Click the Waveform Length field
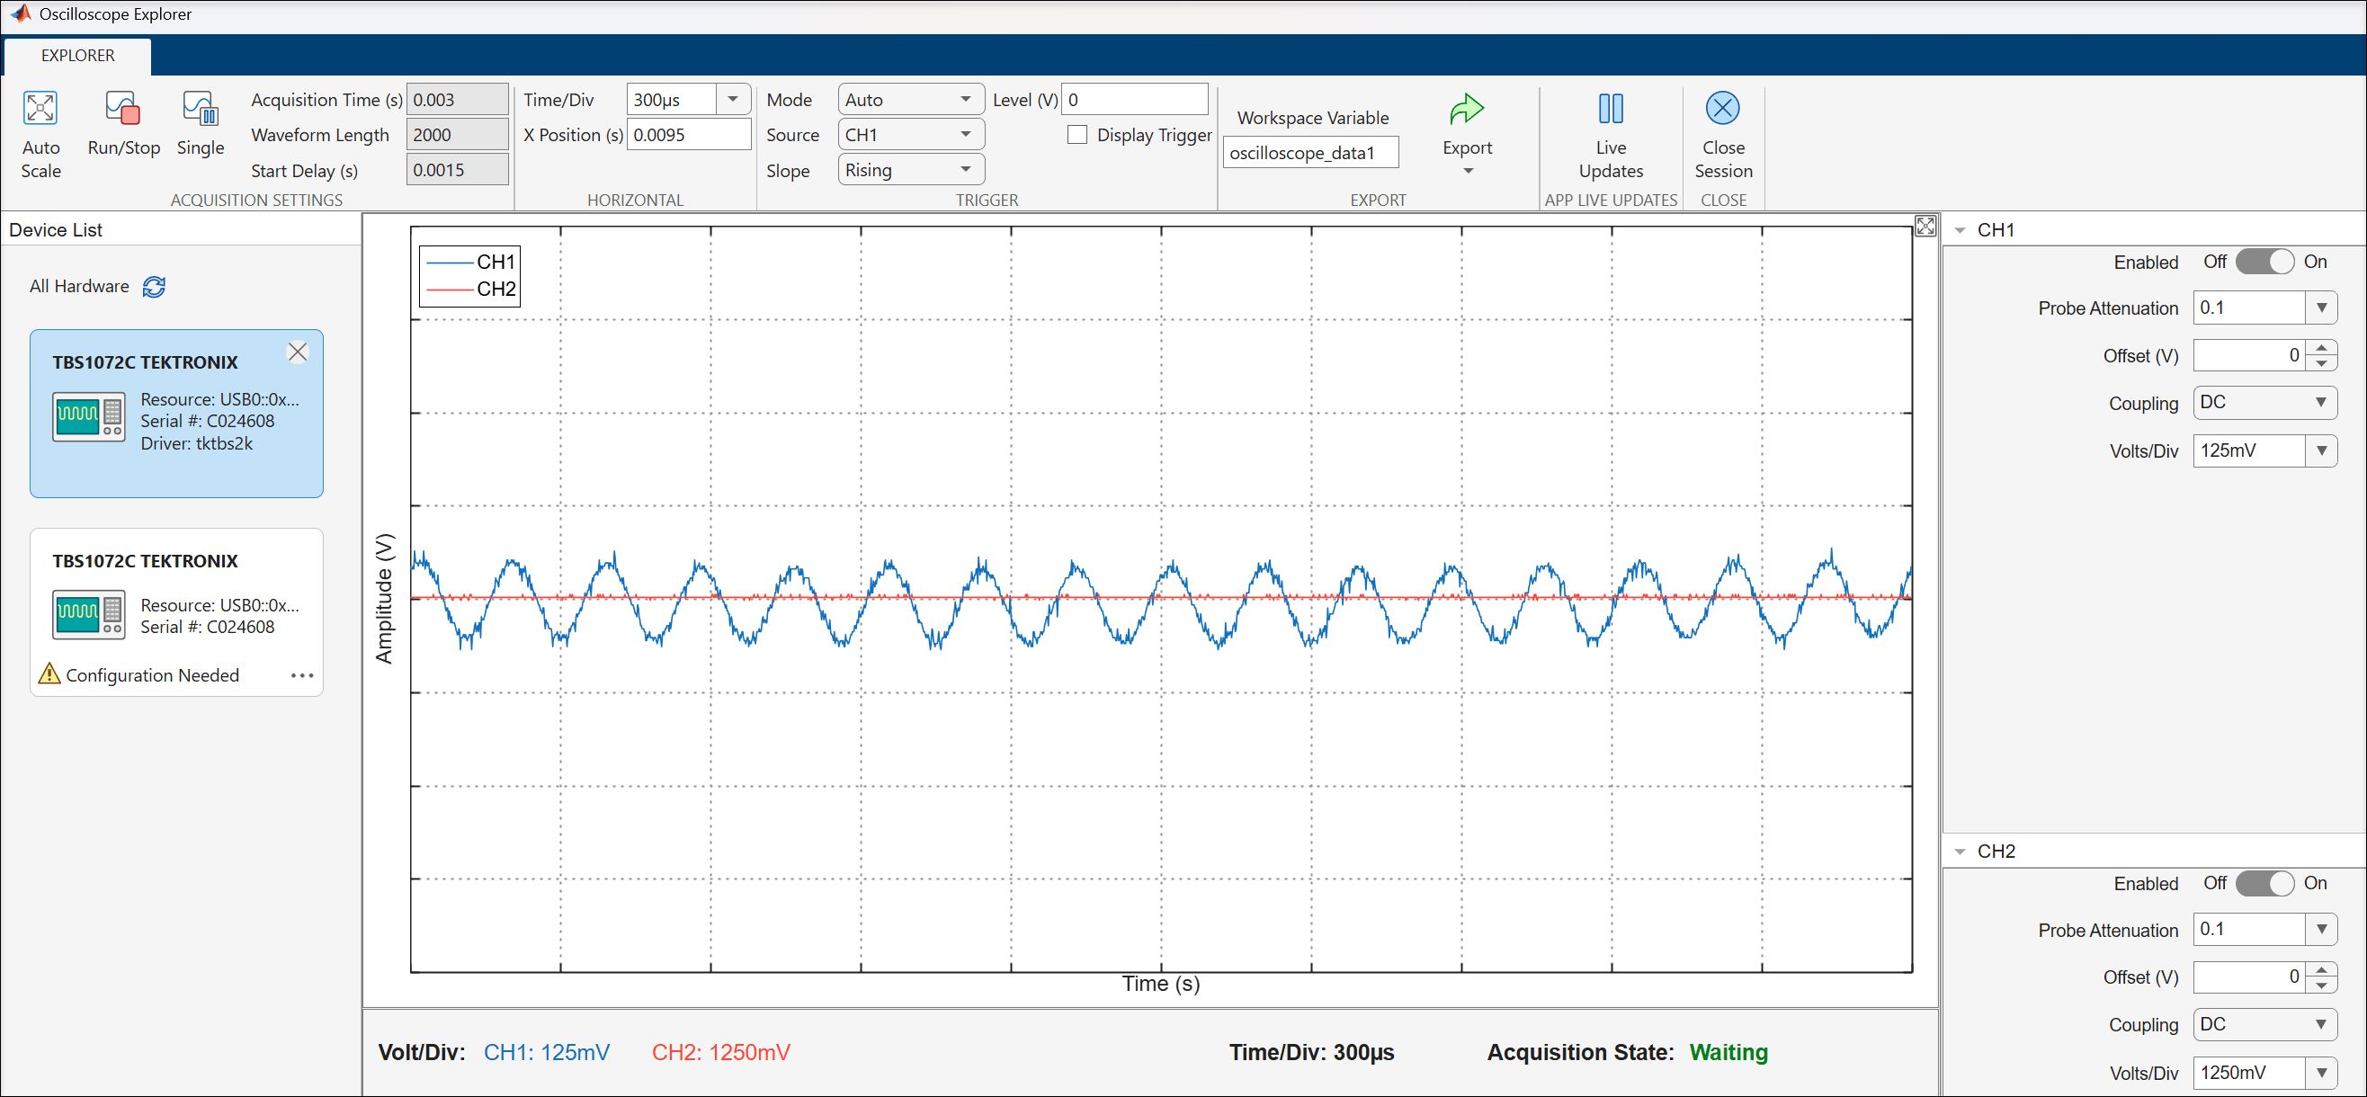Screen dimensions: 2367x1097 tap(457, 135)
